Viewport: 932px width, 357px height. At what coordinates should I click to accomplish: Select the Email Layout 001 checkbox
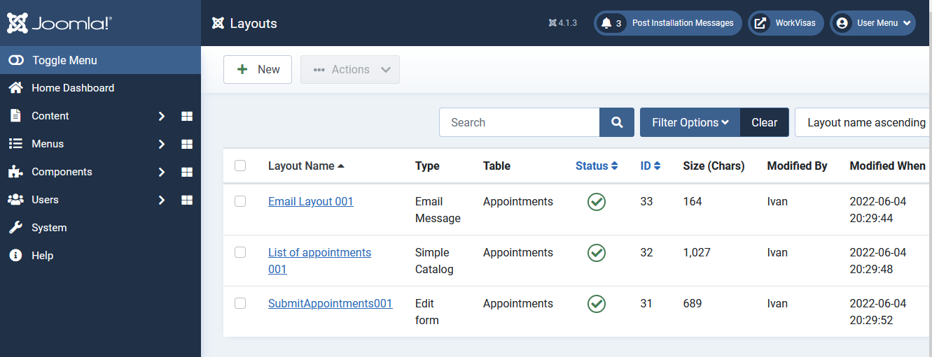pos(240,201)
